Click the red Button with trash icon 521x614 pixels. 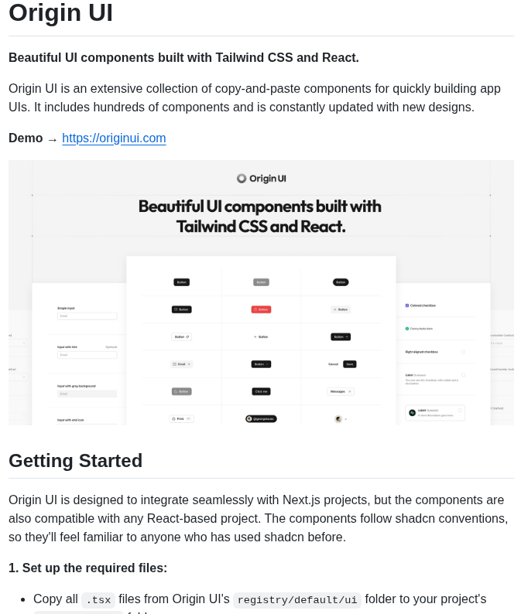coord(261,309)
